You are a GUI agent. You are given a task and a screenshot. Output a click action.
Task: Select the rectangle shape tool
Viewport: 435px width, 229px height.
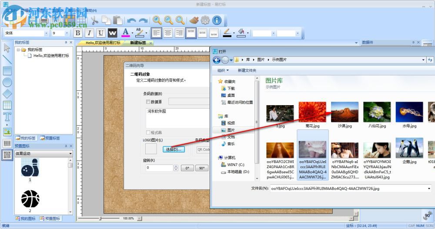pos(7,71)
